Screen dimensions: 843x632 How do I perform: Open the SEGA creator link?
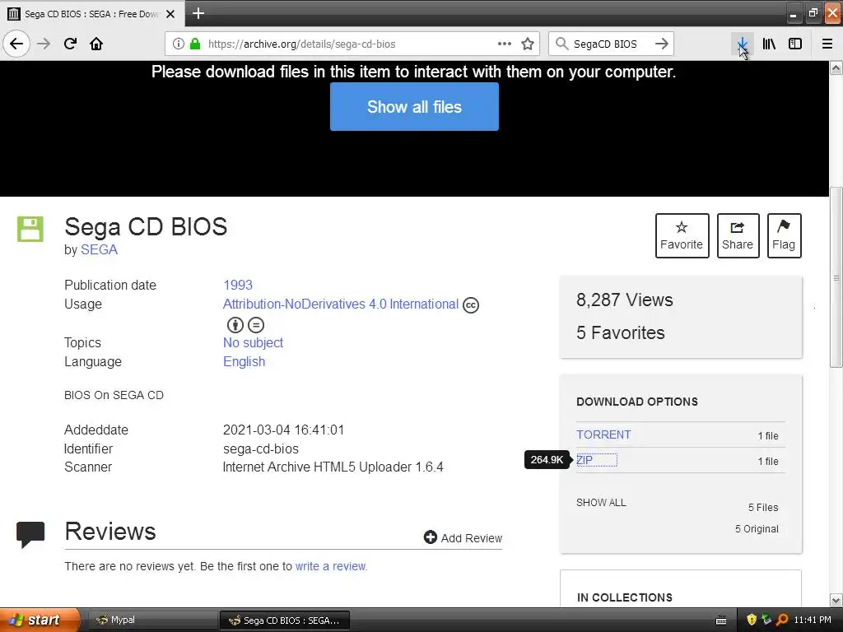(99, 250)
